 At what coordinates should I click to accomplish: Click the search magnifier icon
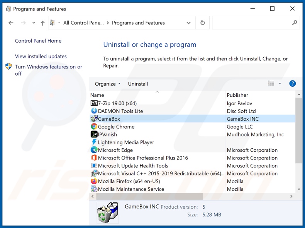[x=295, y=23]
